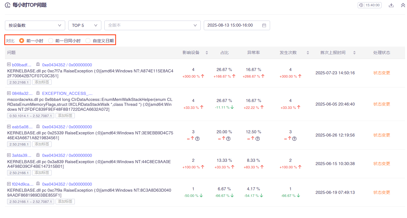
Task: Open issue link 0848a32
Action: (x=22, y=93)
